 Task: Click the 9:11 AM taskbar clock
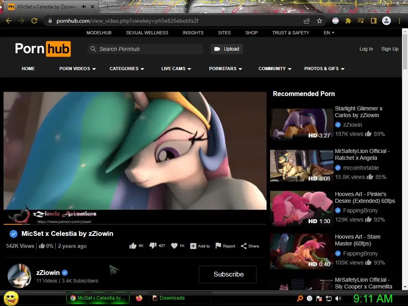(x=373, y=298)
